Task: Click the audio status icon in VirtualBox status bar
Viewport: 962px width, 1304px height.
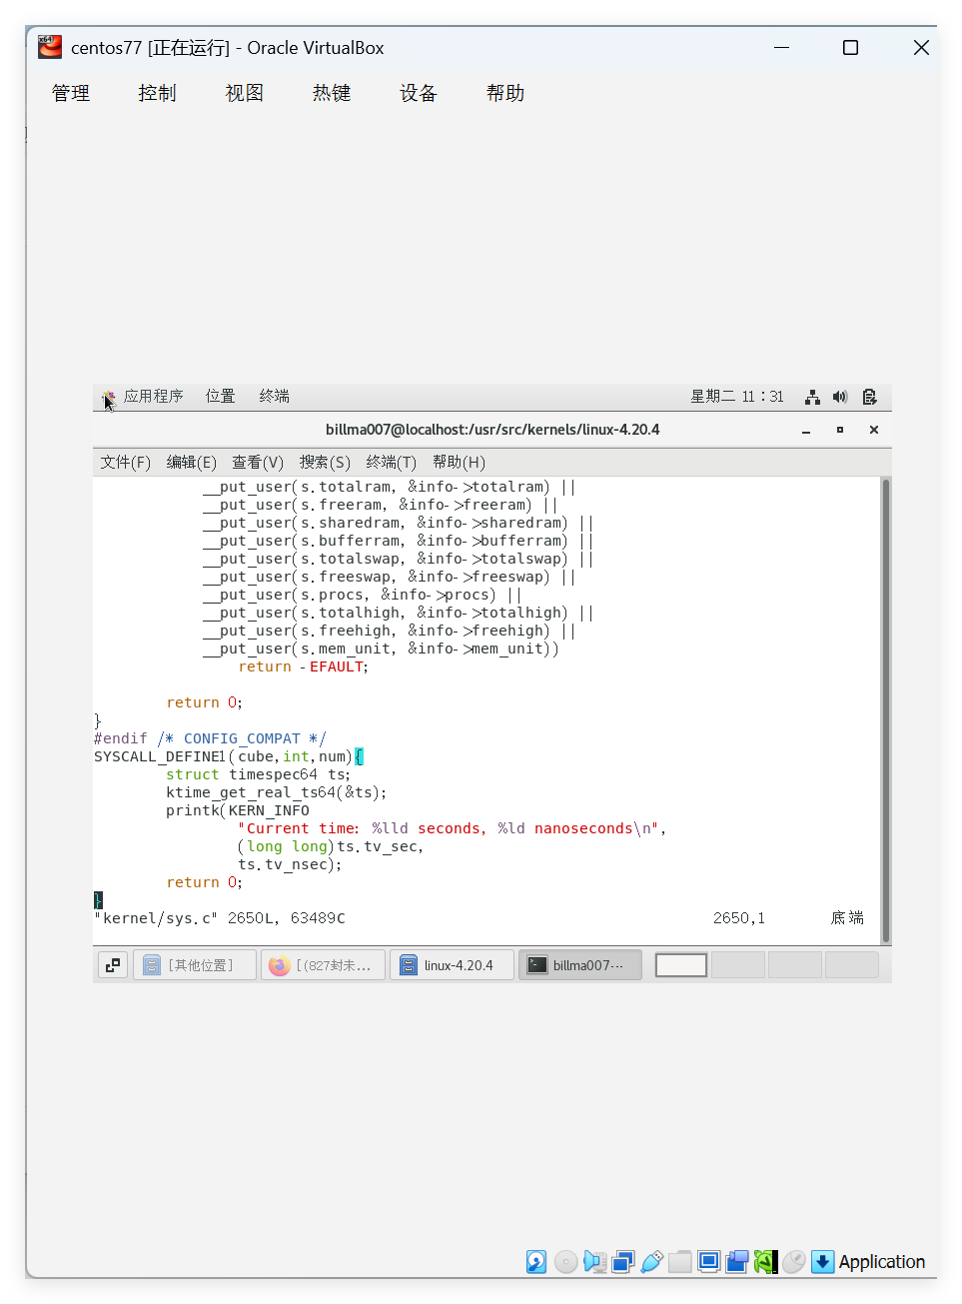Action: 594,1261
